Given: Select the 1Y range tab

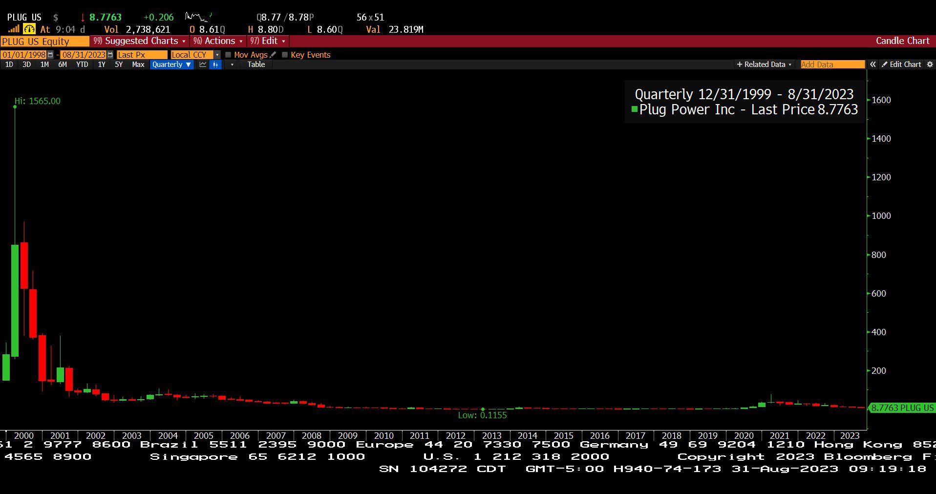Looking at the screenshot, I should pyautogui.click(x=102, y=64).
